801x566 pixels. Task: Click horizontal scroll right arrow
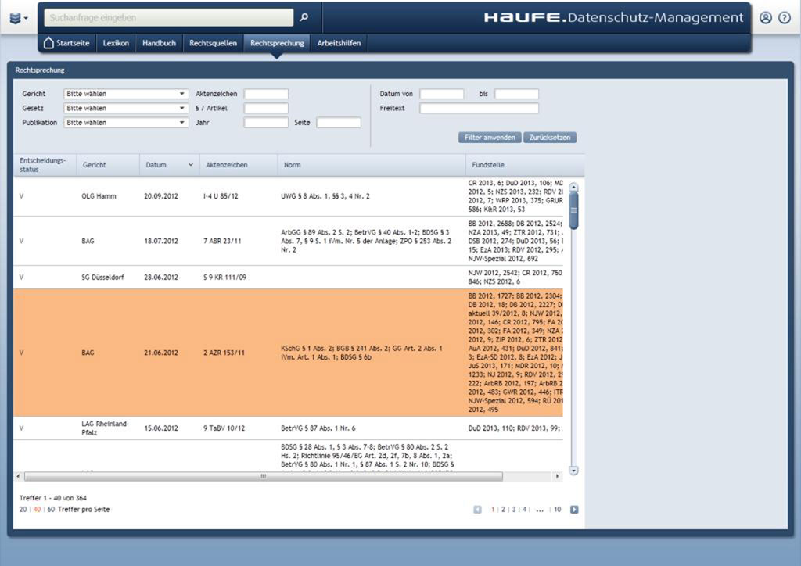[x=557, y=476]
